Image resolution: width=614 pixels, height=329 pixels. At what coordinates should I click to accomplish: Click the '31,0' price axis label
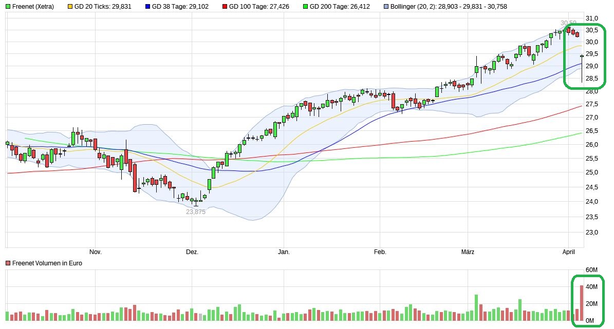point(592,18)
